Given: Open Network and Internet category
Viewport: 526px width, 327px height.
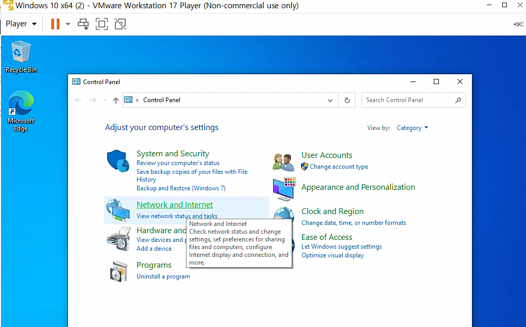Looking at the screenshot, I should pyautogui.click(x=175, y=204).
